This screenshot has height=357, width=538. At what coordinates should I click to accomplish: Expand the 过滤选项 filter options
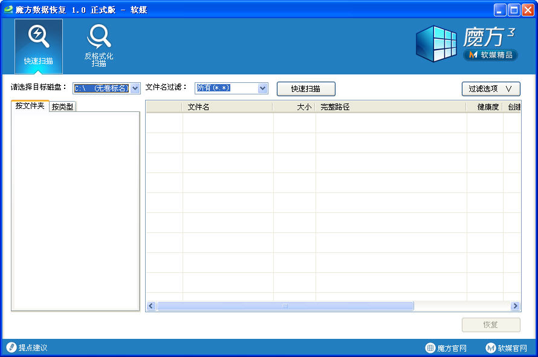(x=491, y=89)
